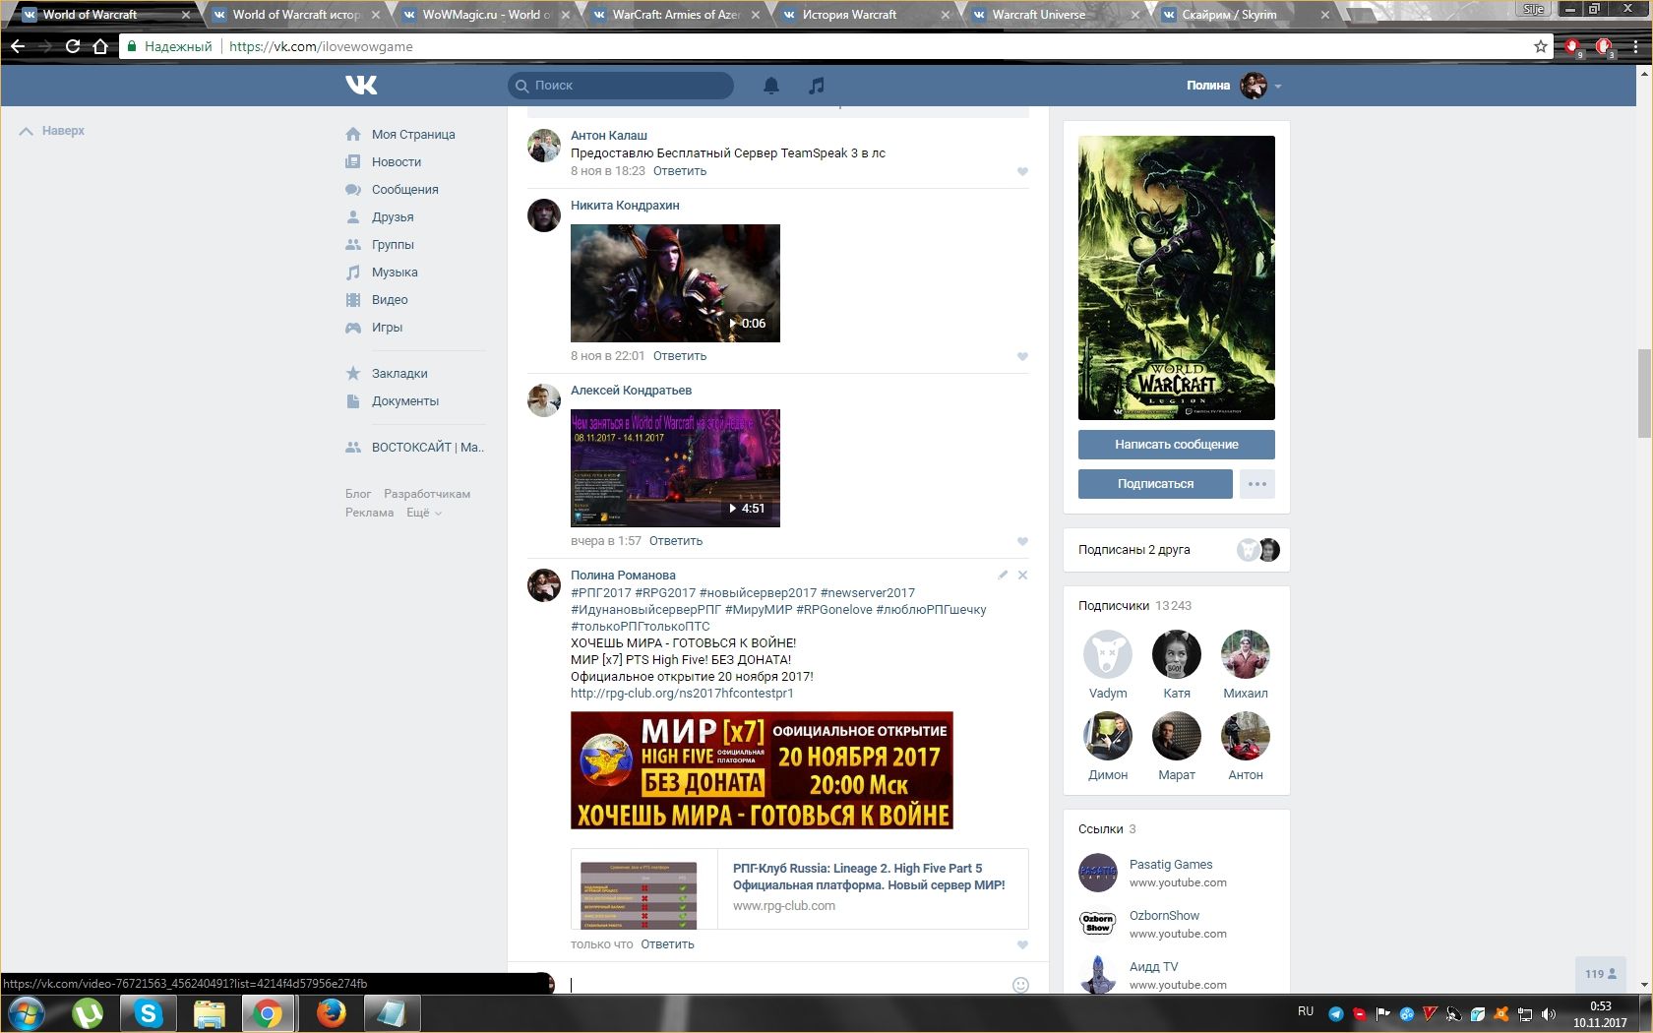Image resolution: width=1653 pixels, height=1033 pixels.
Task: Click the page vertical scrollbar thumb
Action: [x=1644, y=394]
